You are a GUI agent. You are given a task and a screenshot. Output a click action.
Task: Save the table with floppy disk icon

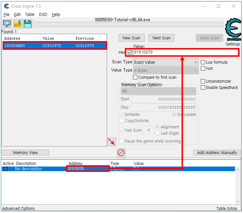click(x=28, y=24)
